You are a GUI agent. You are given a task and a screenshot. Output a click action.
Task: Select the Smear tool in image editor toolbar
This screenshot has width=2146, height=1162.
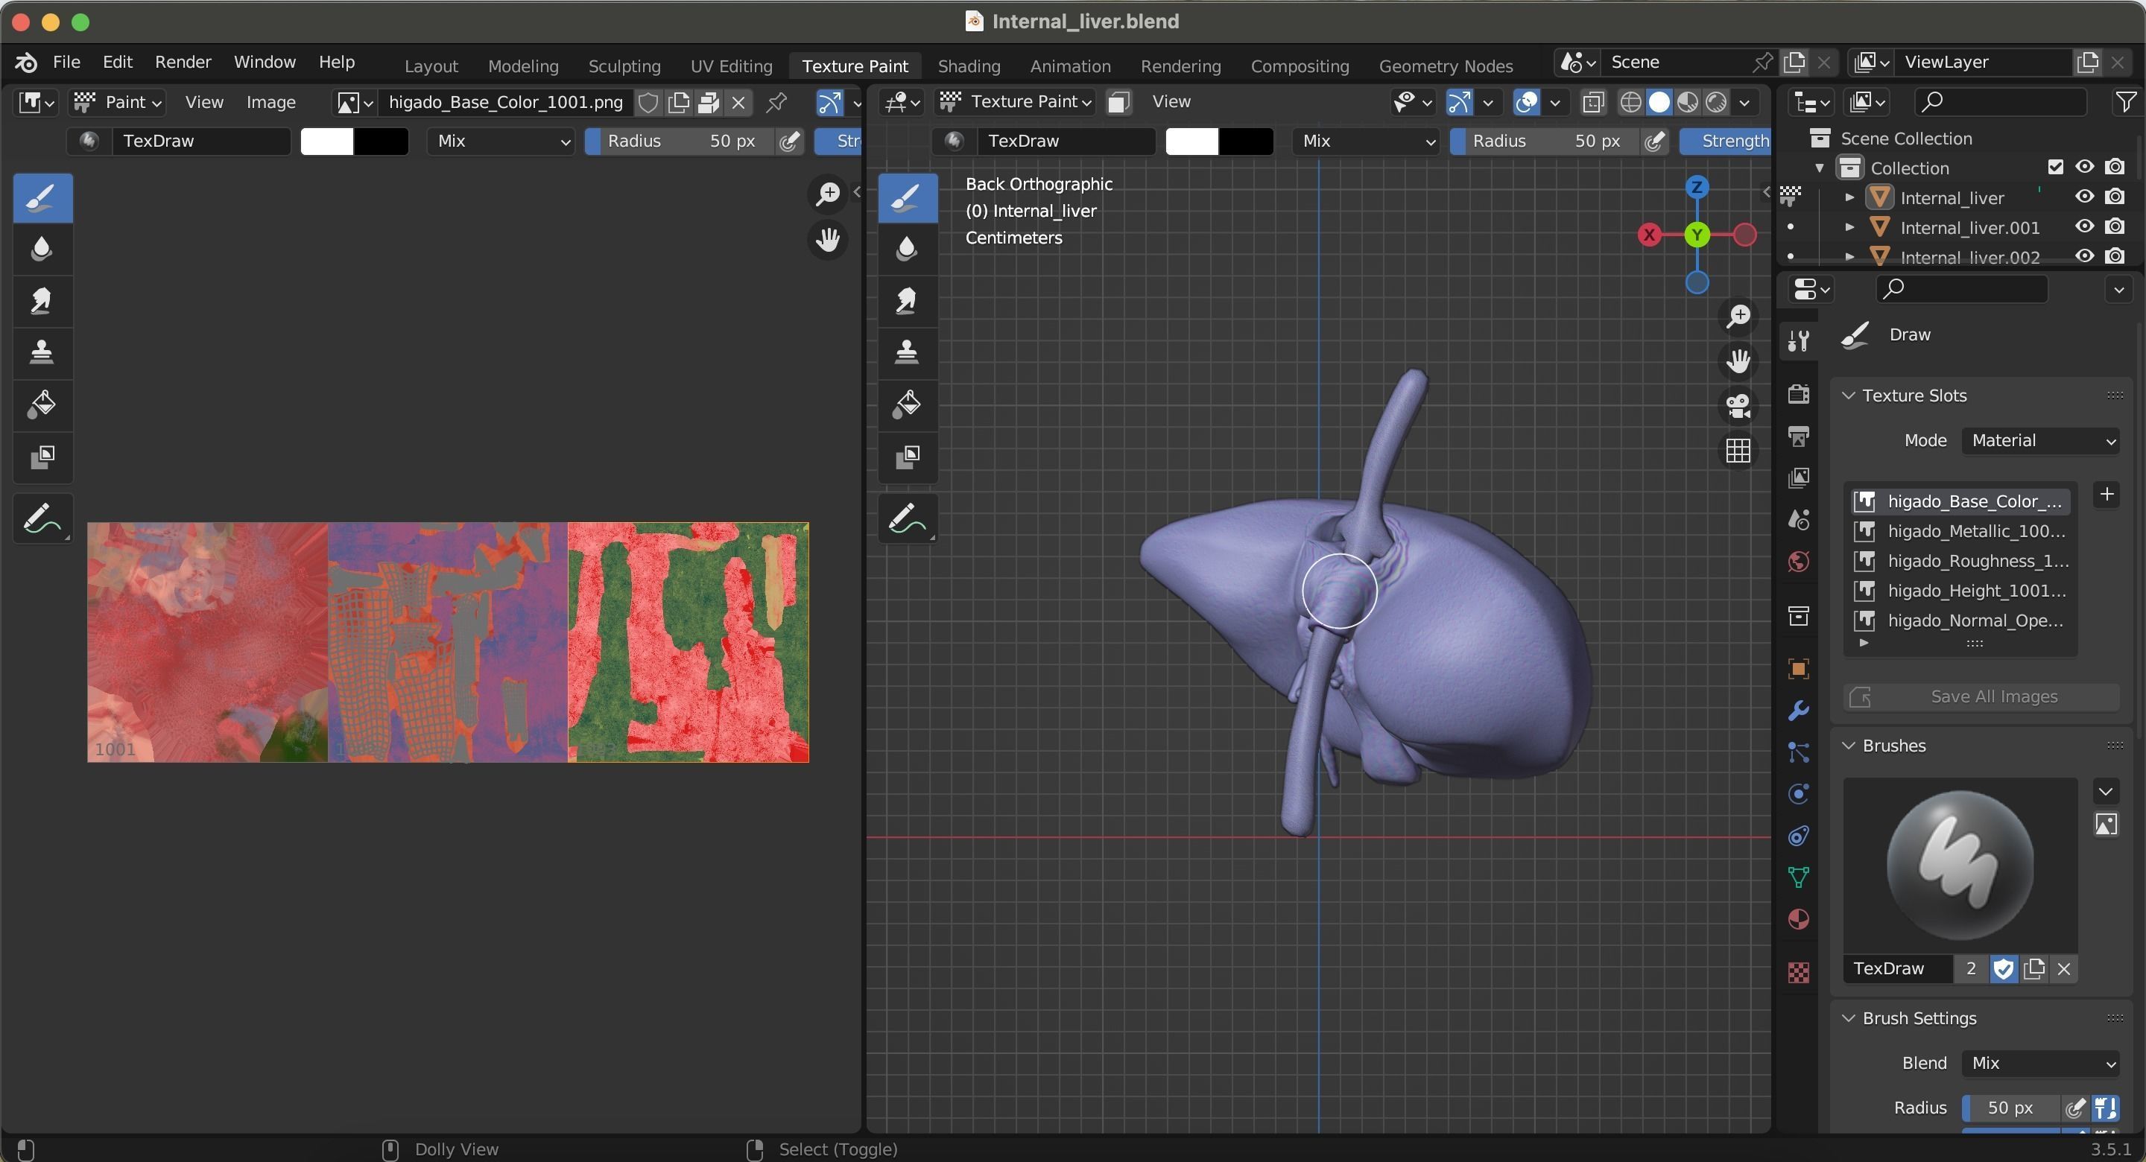pyautogui.click(x=42, y=300)
